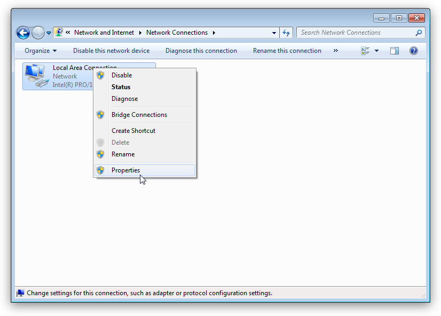Screen dimensions: 441x316
Task: Click the Control Panel icon in address bar
Action: coord(59,33)
